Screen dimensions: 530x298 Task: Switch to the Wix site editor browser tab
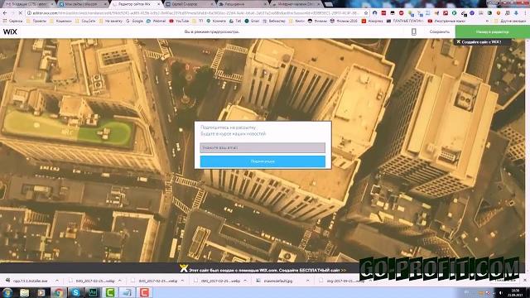[x=135, y=4]
